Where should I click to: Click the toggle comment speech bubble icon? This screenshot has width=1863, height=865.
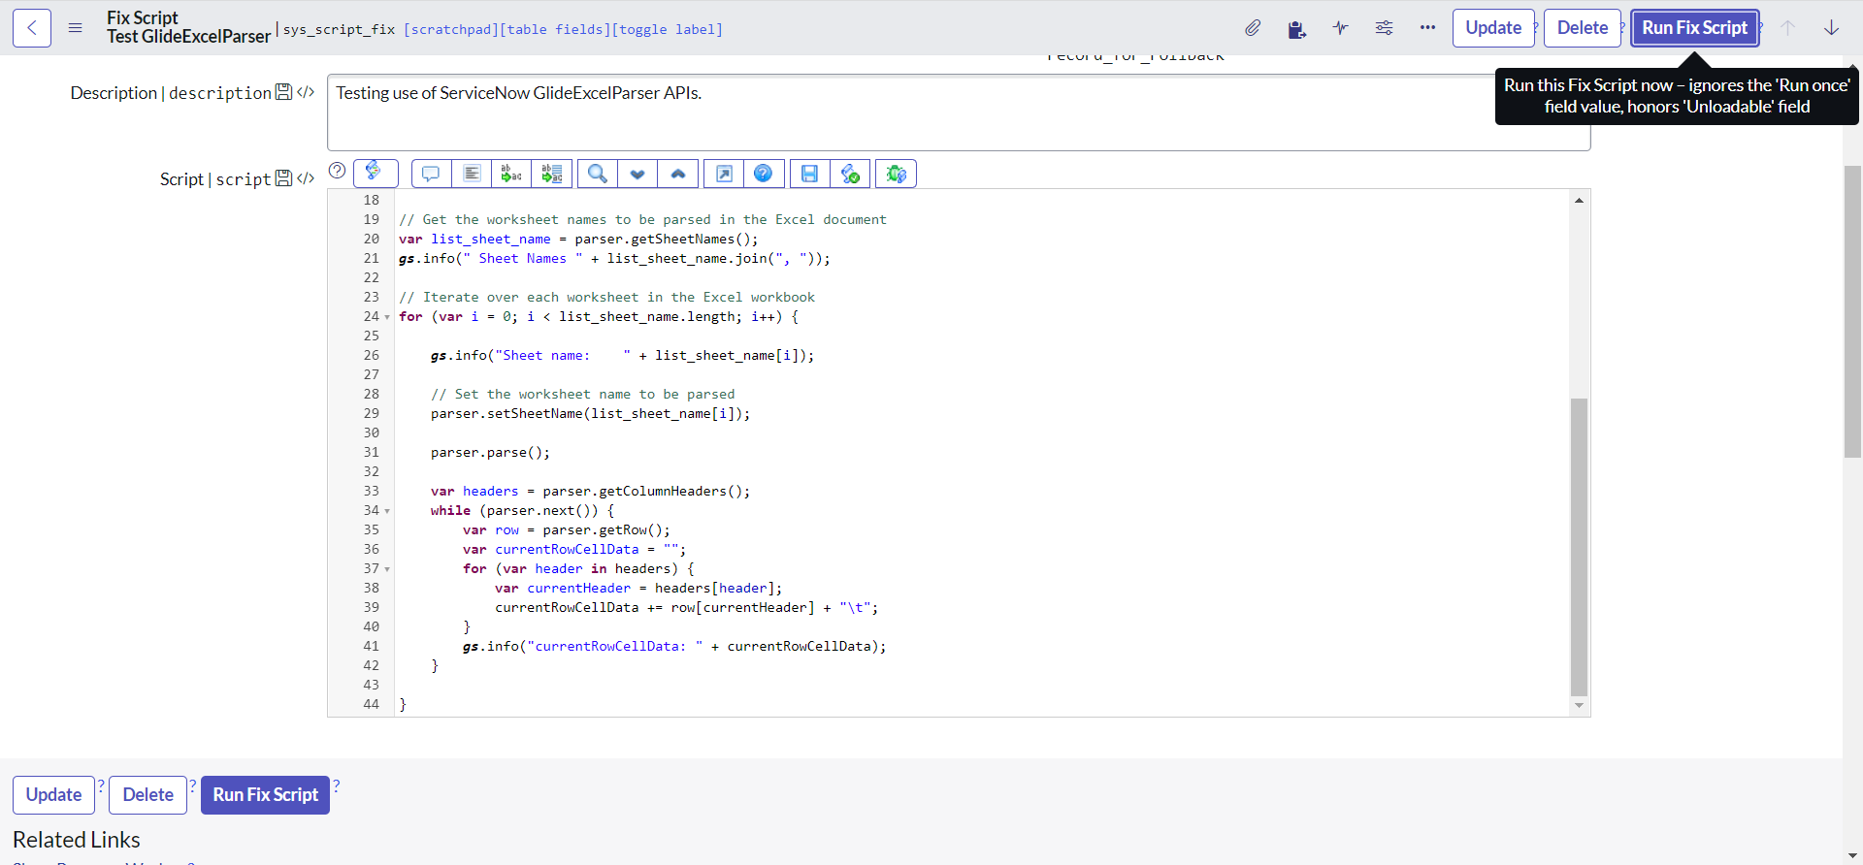[431, 174]
